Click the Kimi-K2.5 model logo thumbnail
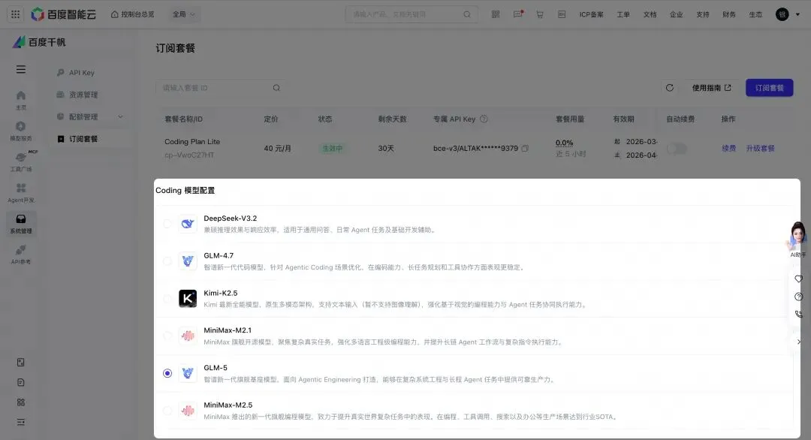The image size is (811, 440). point(188,299)
